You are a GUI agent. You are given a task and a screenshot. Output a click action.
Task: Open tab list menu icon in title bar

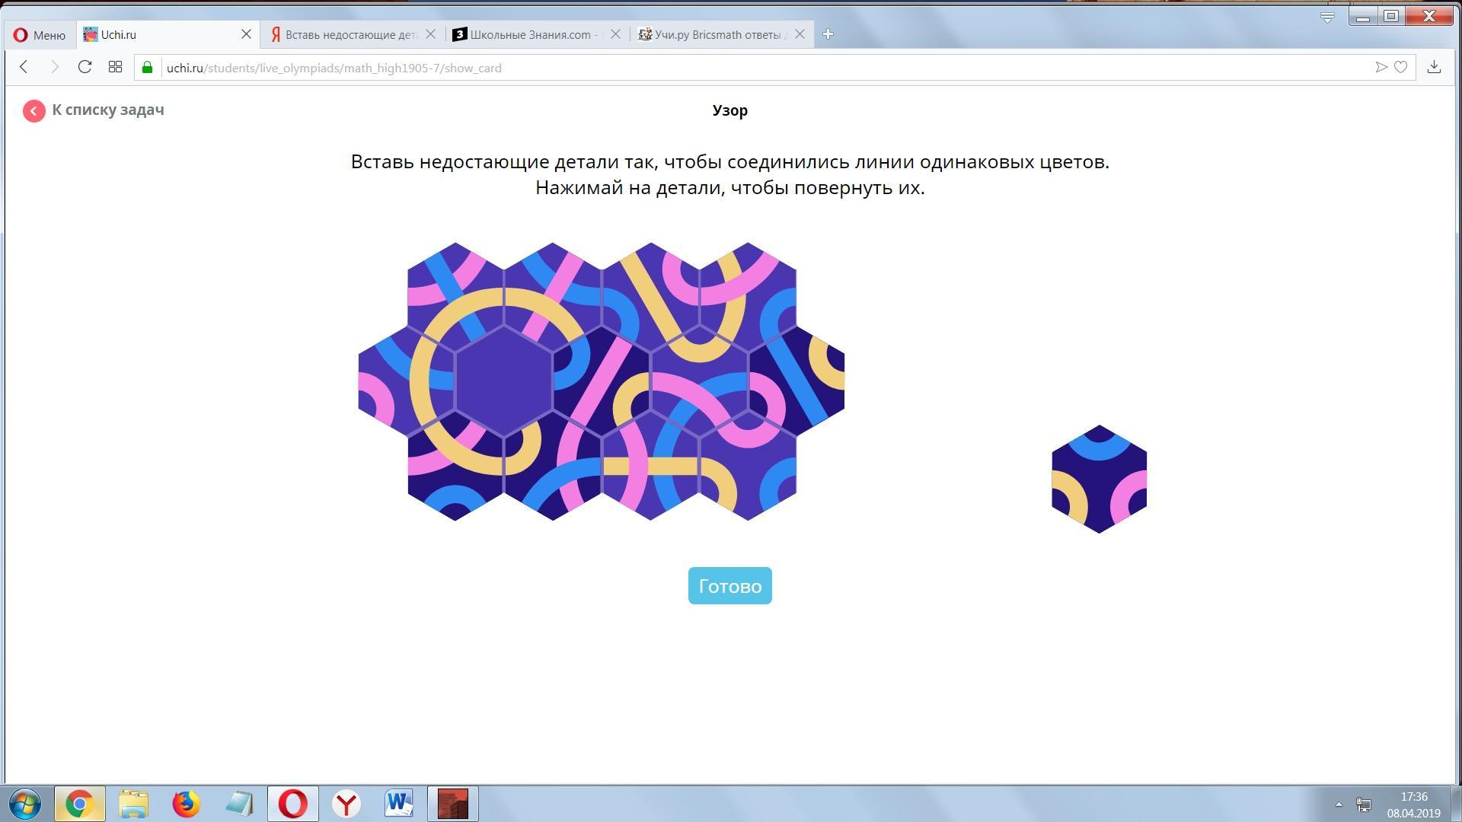[x=1327, y=17]
